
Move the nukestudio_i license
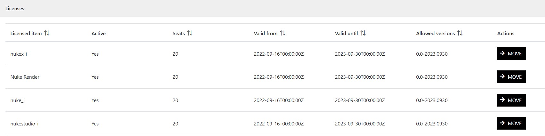click(x=511, y=124)
